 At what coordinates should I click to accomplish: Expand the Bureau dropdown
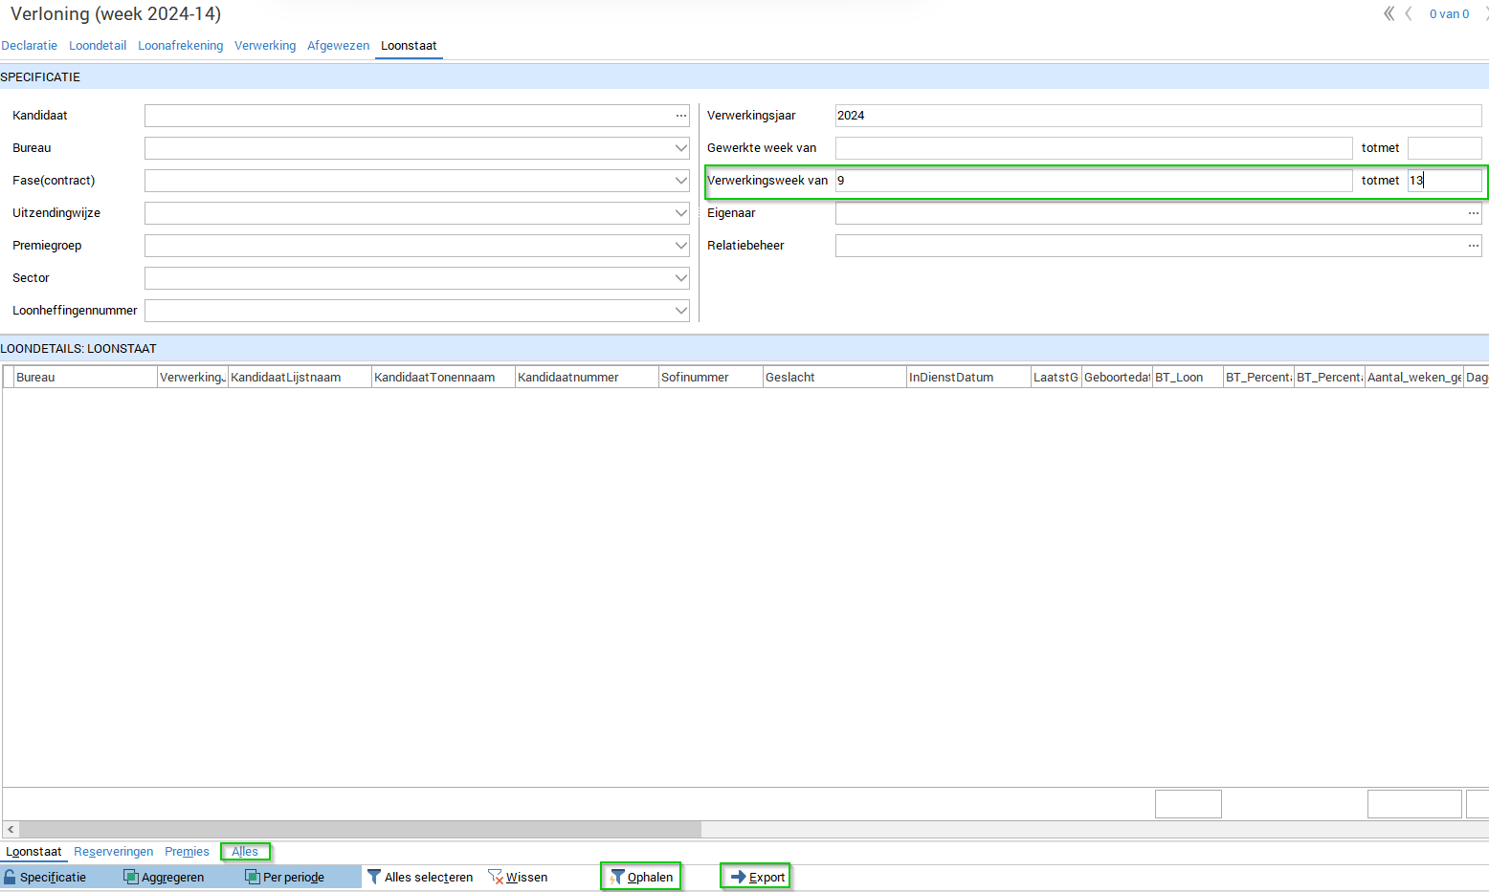680,148
